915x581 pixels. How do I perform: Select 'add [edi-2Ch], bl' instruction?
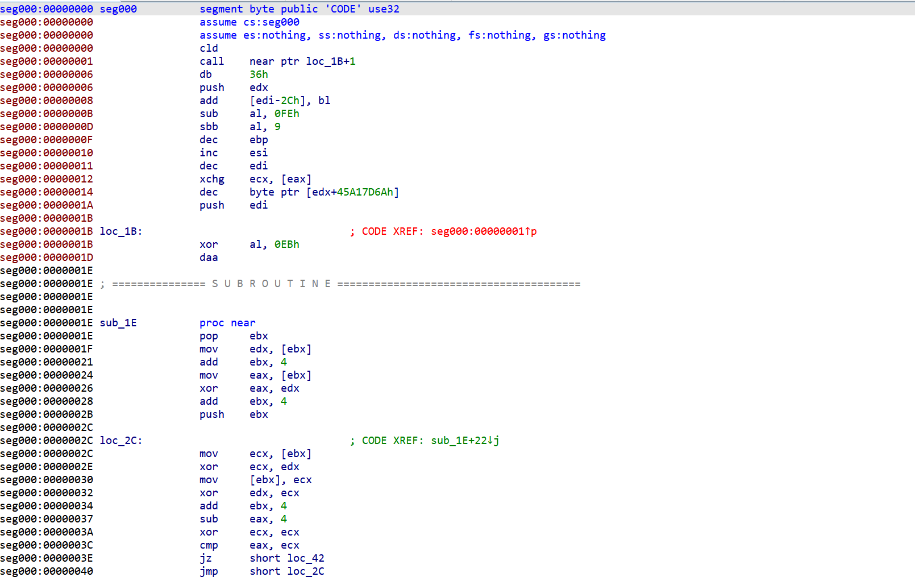coord(265,101)
